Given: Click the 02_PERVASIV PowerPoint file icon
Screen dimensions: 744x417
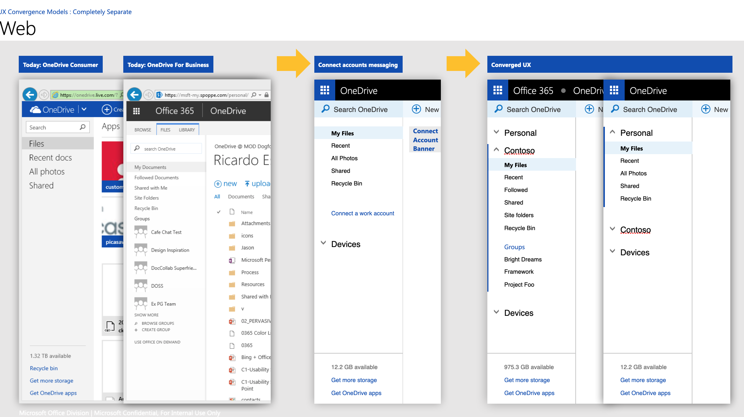Looking at the screenshot, I should coord(232,321).
